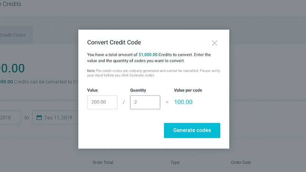Open the start date field ending in 2018

pos(10,117)
